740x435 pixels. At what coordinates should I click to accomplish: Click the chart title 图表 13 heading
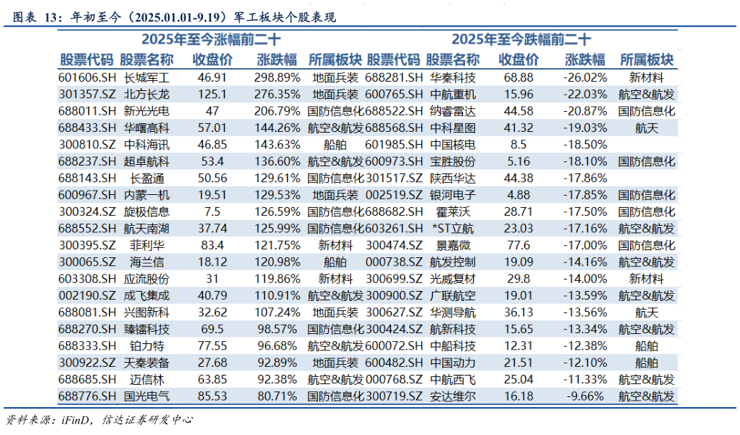tap(169, 17)
